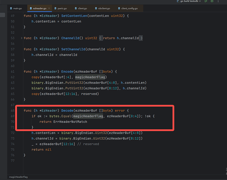The height and width of the screenshot is (180, 227).
Task: Click the // reserved comment on line 74
Action: [88, 144]
